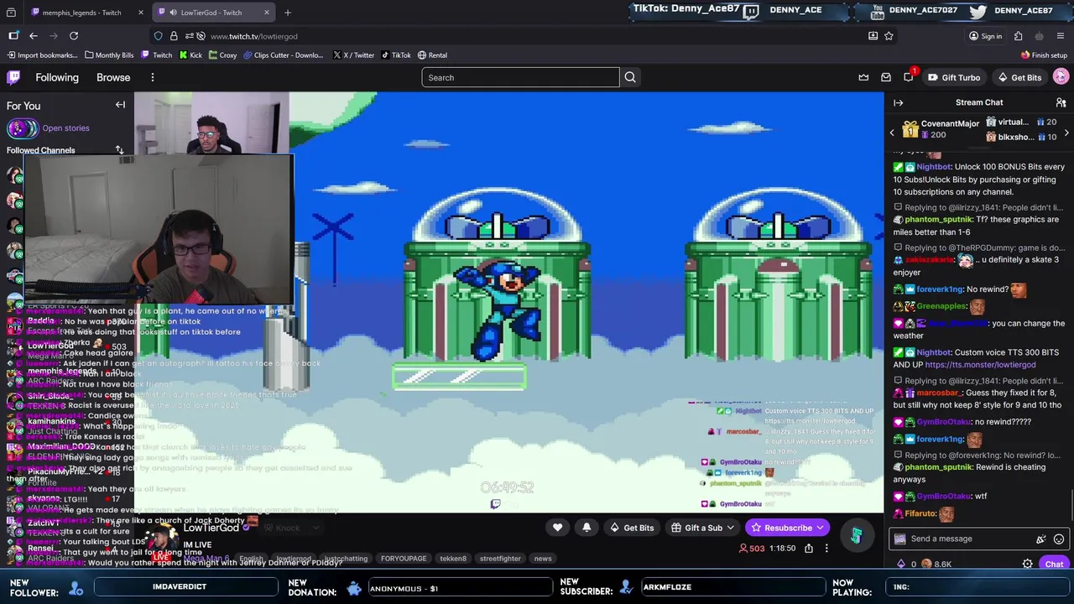Expand Gift a Sub dropdown
Screen dimensions: 1074x604
click(730, 528)
